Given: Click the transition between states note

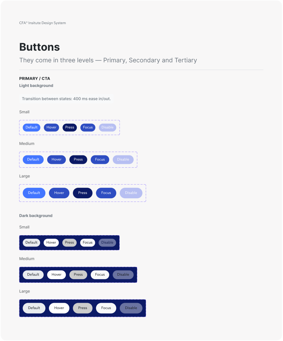Looking at the screenshot, I should point(66,99).
